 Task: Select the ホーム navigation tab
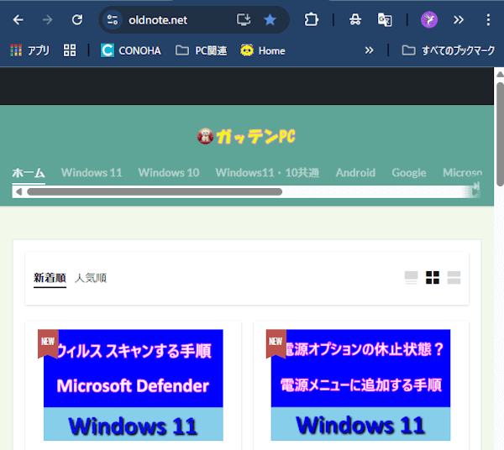tap(29, 173)
